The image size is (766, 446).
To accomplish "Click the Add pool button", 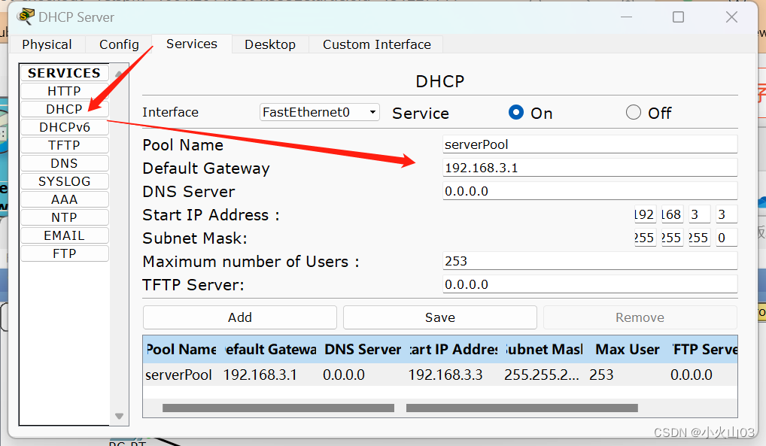I will click(240, 317).
